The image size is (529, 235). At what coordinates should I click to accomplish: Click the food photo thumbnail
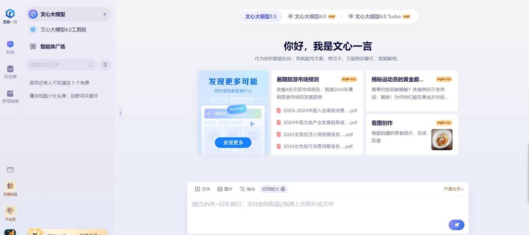click(x=442, y=140)
